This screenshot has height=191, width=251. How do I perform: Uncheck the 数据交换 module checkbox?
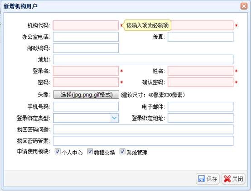coord(90,151)
